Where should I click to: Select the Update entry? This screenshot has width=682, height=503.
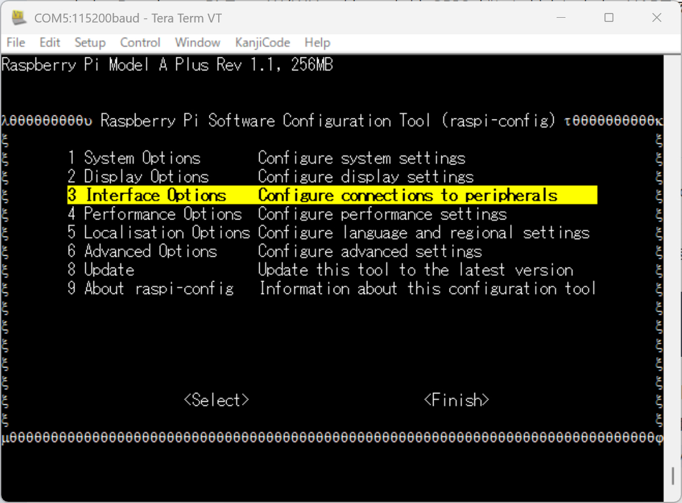pos(101,270)
